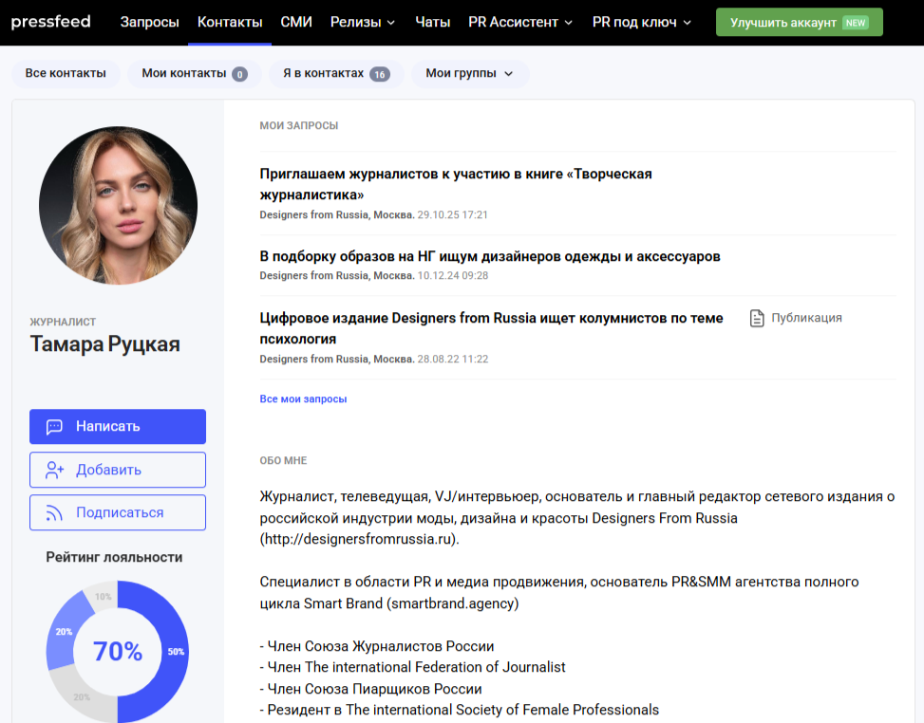The height and width of the screenshot is (723, 924).
Task: Select the Контакты tab
Action: (x=229, y=21)
